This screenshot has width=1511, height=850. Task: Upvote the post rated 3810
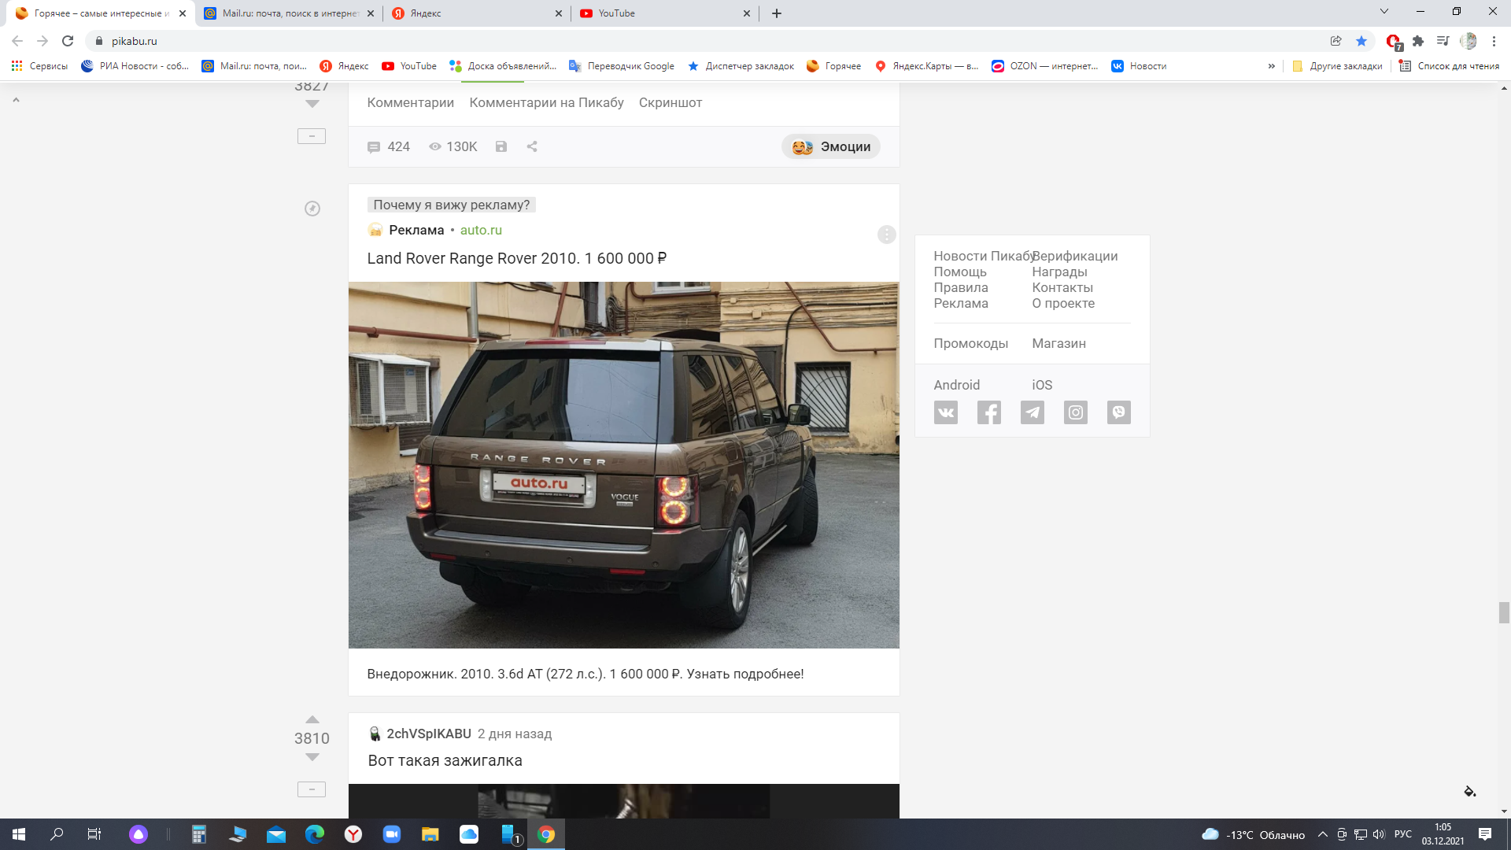click(x=312, y=719)
